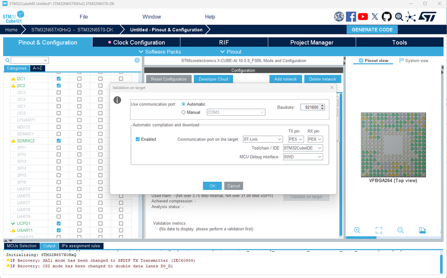Click the Developer Cloud button
This screenshot has width=447, height=278.
(x=213, y=79)
